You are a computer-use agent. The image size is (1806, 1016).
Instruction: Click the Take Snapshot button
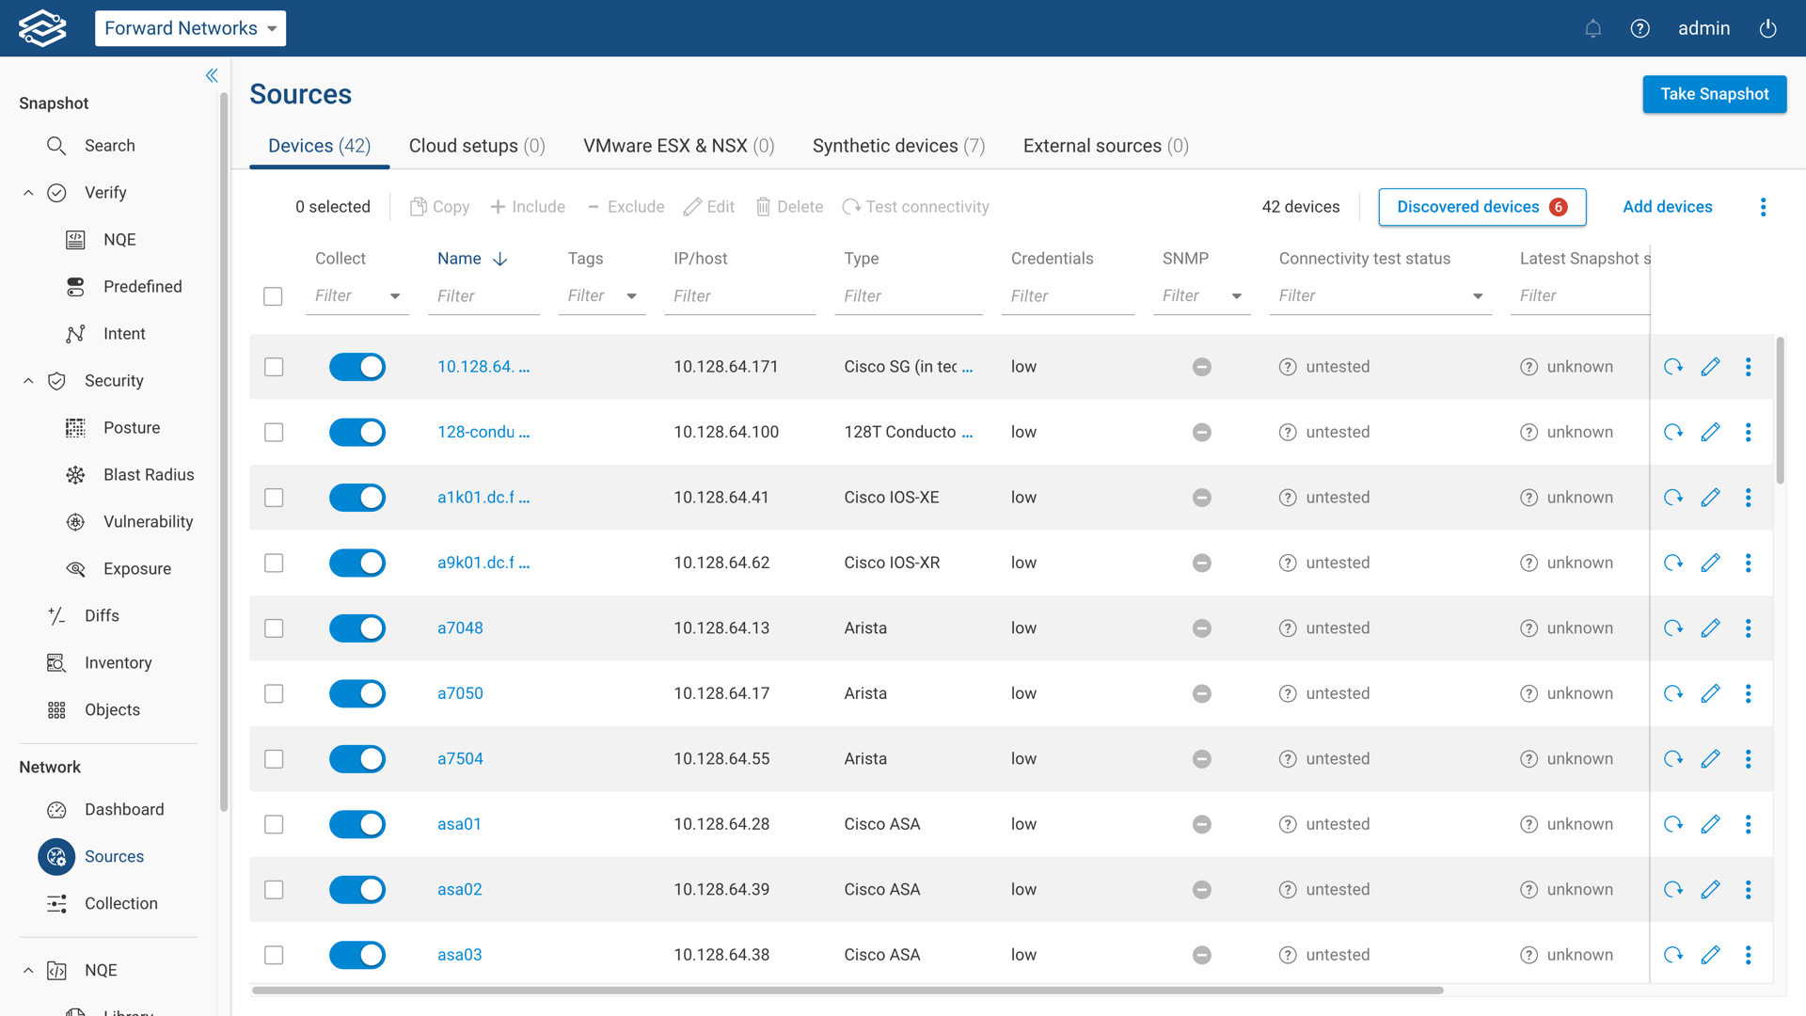[x=1714, y=94]
